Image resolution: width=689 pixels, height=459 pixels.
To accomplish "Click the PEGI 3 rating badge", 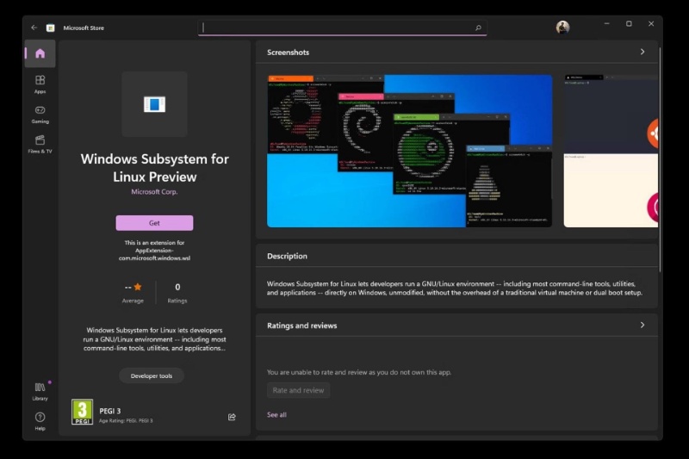I will pos(82,412).
